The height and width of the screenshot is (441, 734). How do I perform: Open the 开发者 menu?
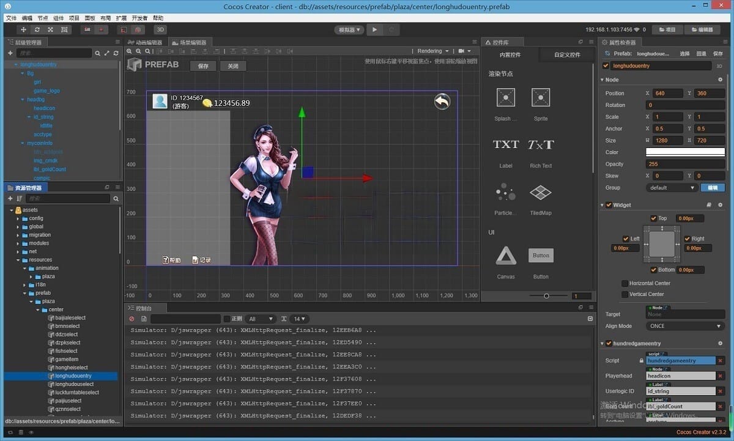[139, 18]
